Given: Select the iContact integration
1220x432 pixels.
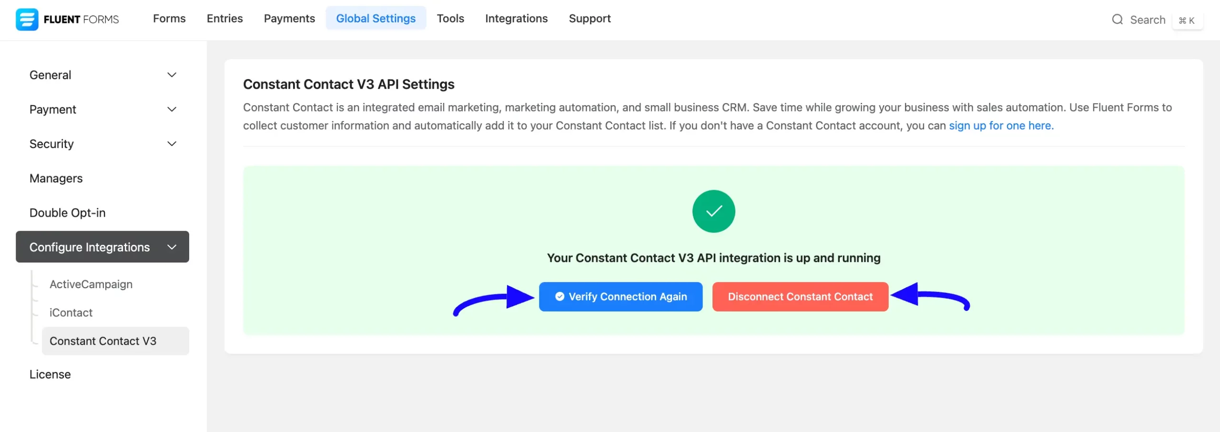Looking at the screenshot, I should click(x=71, y=312).
